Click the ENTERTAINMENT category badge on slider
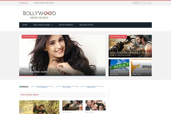The image size is (171, 114). click(x=30, y=36)
